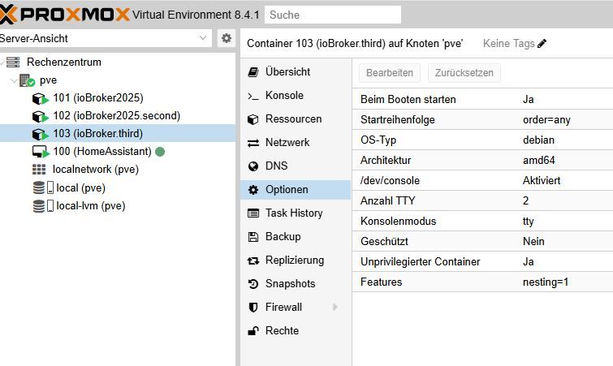Click the Bearbeiten button
The width and height of the screenshot is (613, 366).
tap(390, 73)
